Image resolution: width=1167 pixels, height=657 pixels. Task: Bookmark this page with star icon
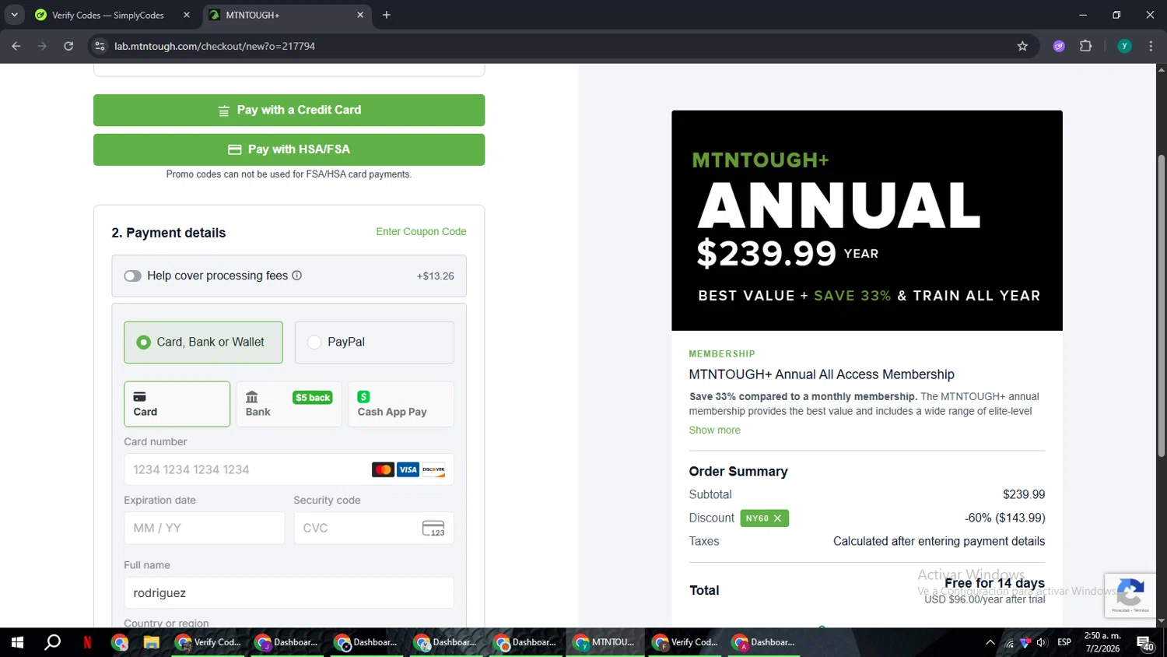pyautogui.click(x=1022, y=46)
